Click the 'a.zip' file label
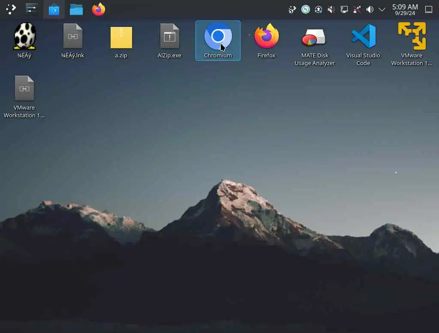This screenshot has height=333, width=439. pyautogui.click(x=121, y=56)
